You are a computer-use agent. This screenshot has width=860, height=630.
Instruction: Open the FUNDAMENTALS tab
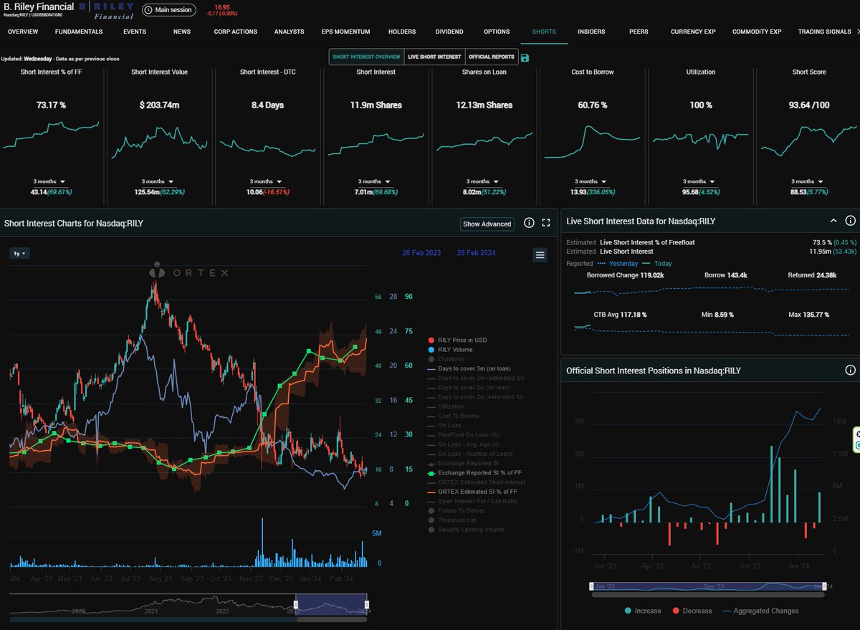[x=79, y=32]
